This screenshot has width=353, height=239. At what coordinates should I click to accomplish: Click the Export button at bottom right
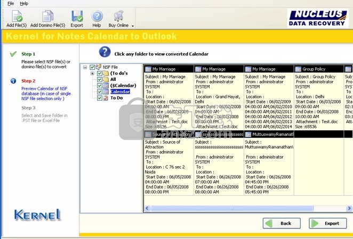tap(327, 223)
